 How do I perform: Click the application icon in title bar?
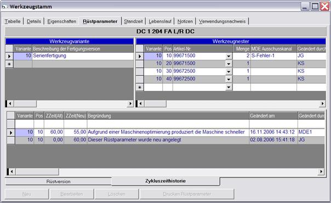(4, 7)
